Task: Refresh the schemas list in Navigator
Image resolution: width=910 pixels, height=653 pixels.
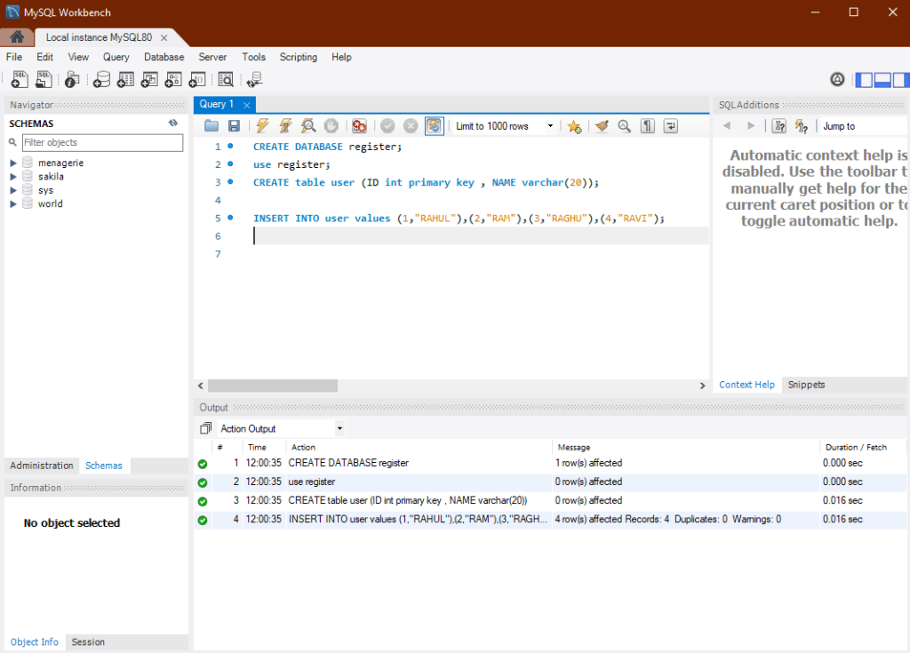Action: click(x=173, y=123)
